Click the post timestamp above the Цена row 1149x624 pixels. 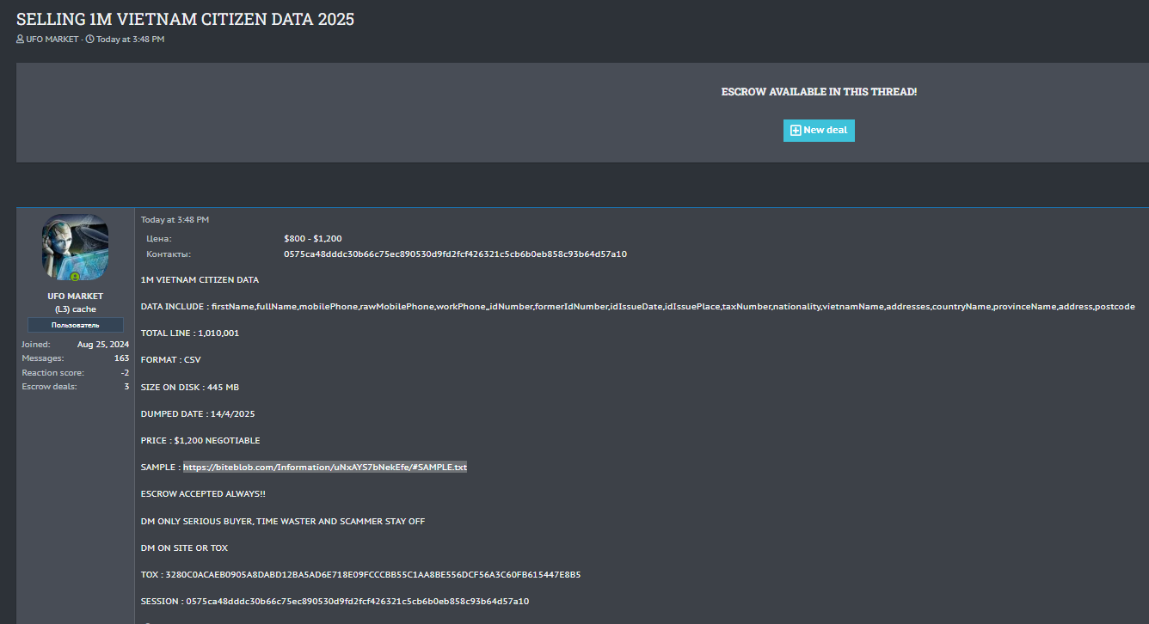coord(175,220)
